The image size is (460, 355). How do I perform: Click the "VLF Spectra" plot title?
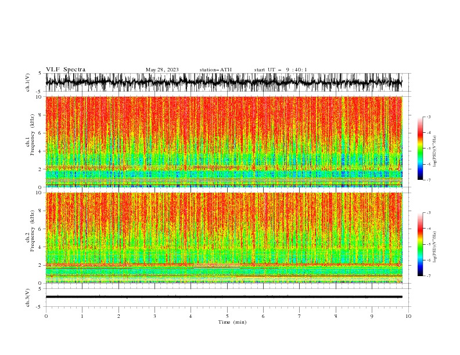pos(66,70)
